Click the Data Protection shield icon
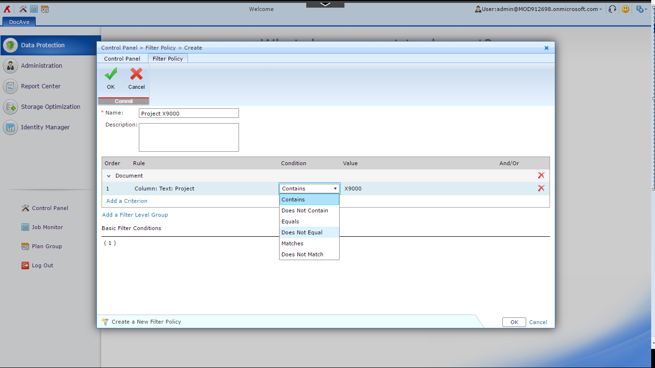The height and width of the screenshot is (368, 655). [x=10, y=45]
